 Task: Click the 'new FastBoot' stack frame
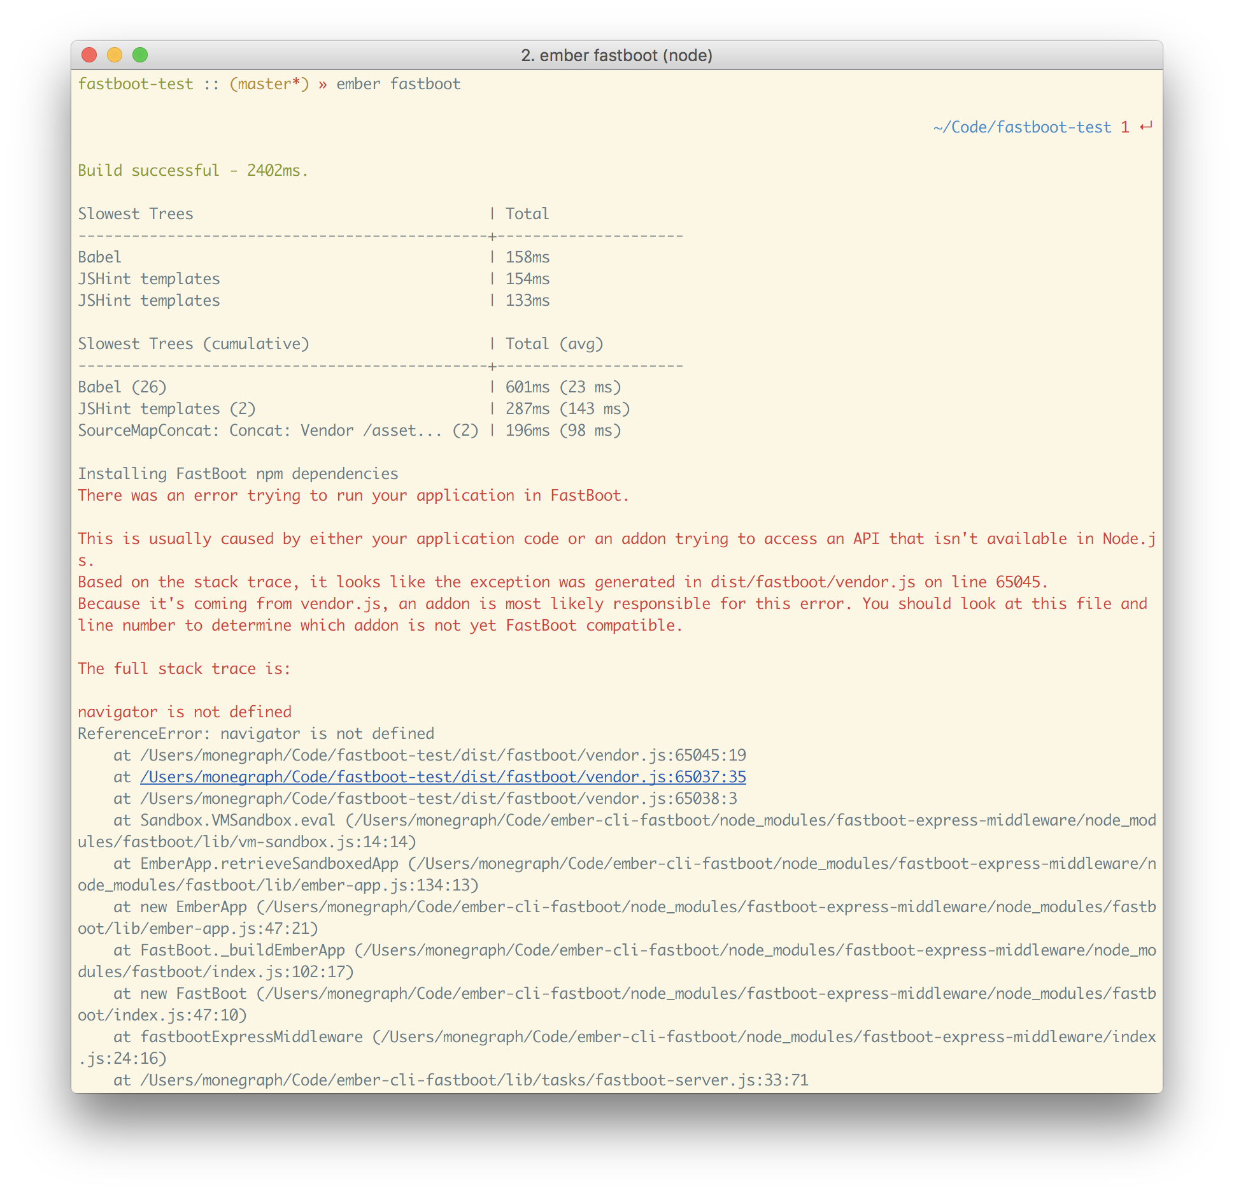(616, 1005)
